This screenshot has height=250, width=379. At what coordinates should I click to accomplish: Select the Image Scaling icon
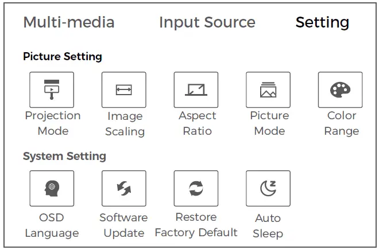click(x=124, y=89)
